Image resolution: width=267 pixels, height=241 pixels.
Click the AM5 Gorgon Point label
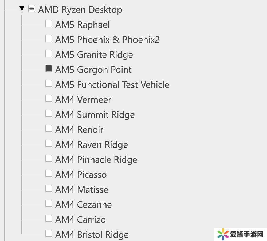click(93, 70)
